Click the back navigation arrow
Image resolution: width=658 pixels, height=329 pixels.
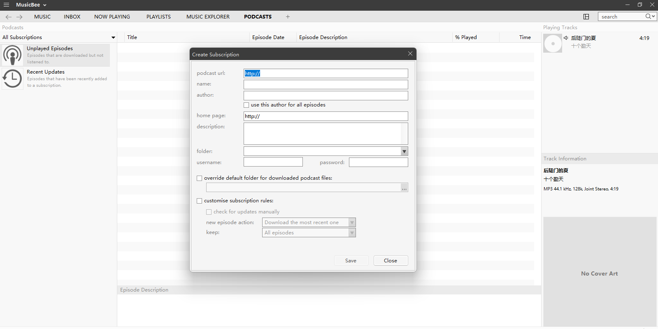coord(9,17)
